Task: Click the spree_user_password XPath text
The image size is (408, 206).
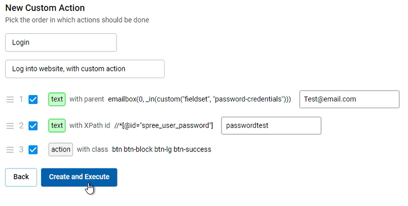Action: [164, 125]
